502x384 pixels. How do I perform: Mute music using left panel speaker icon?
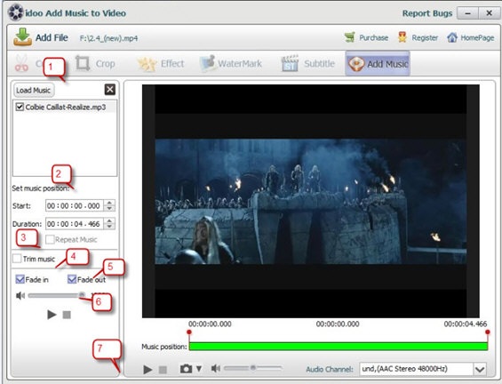click(20, 296)
